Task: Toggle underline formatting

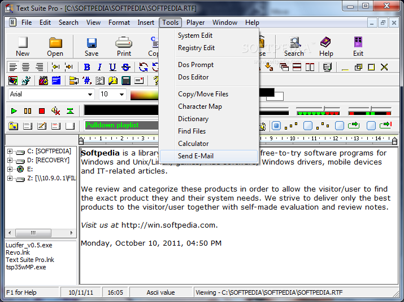Action: click(x=112, y=68)
